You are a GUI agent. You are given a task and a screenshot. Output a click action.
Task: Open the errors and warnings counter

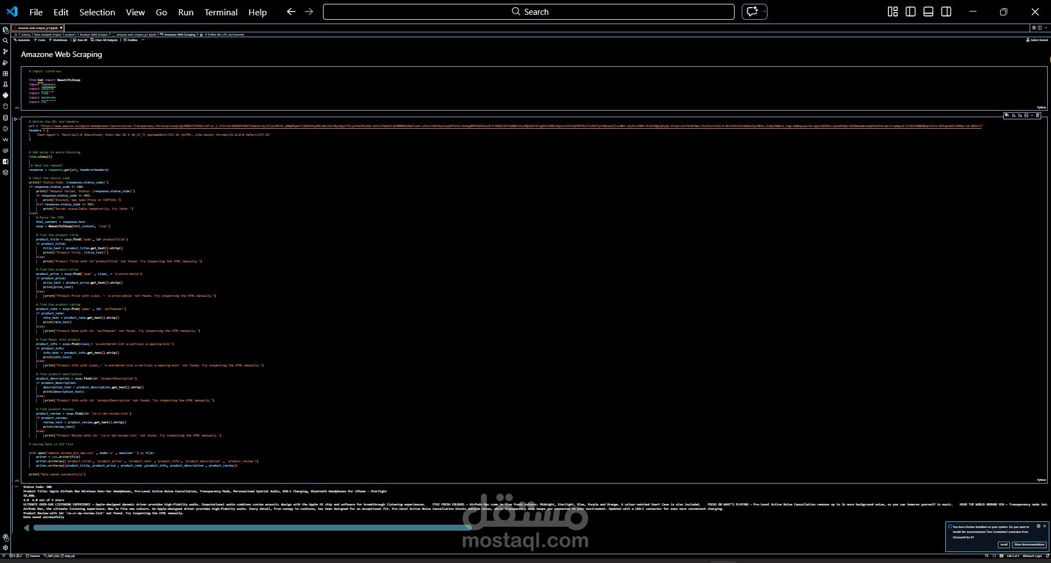coord(15,556)
